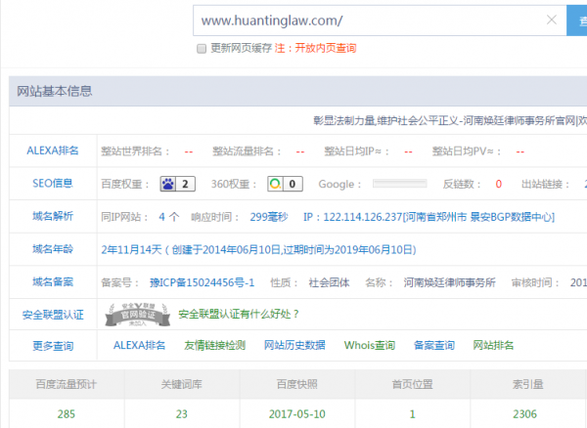Open ALEXA排名 link in 更多查询 row

point(139,345)
